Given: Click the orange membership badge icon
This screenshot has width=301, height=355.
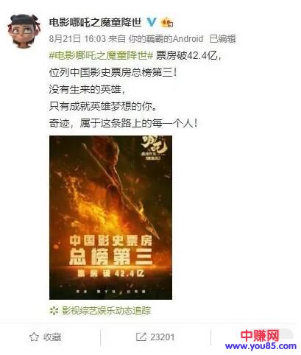Looking at the screenshot, I should point(167,23).
